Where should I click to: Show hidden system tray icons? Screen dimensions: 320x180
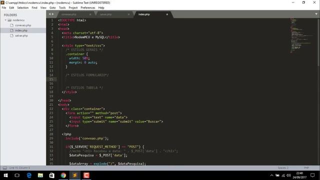click(x=271, y=175)
